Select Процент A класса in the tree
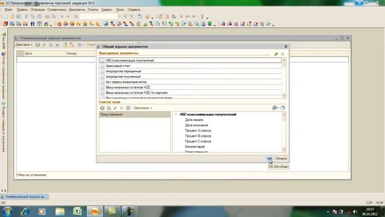385x217 pixels. click(x=198, y=131)
